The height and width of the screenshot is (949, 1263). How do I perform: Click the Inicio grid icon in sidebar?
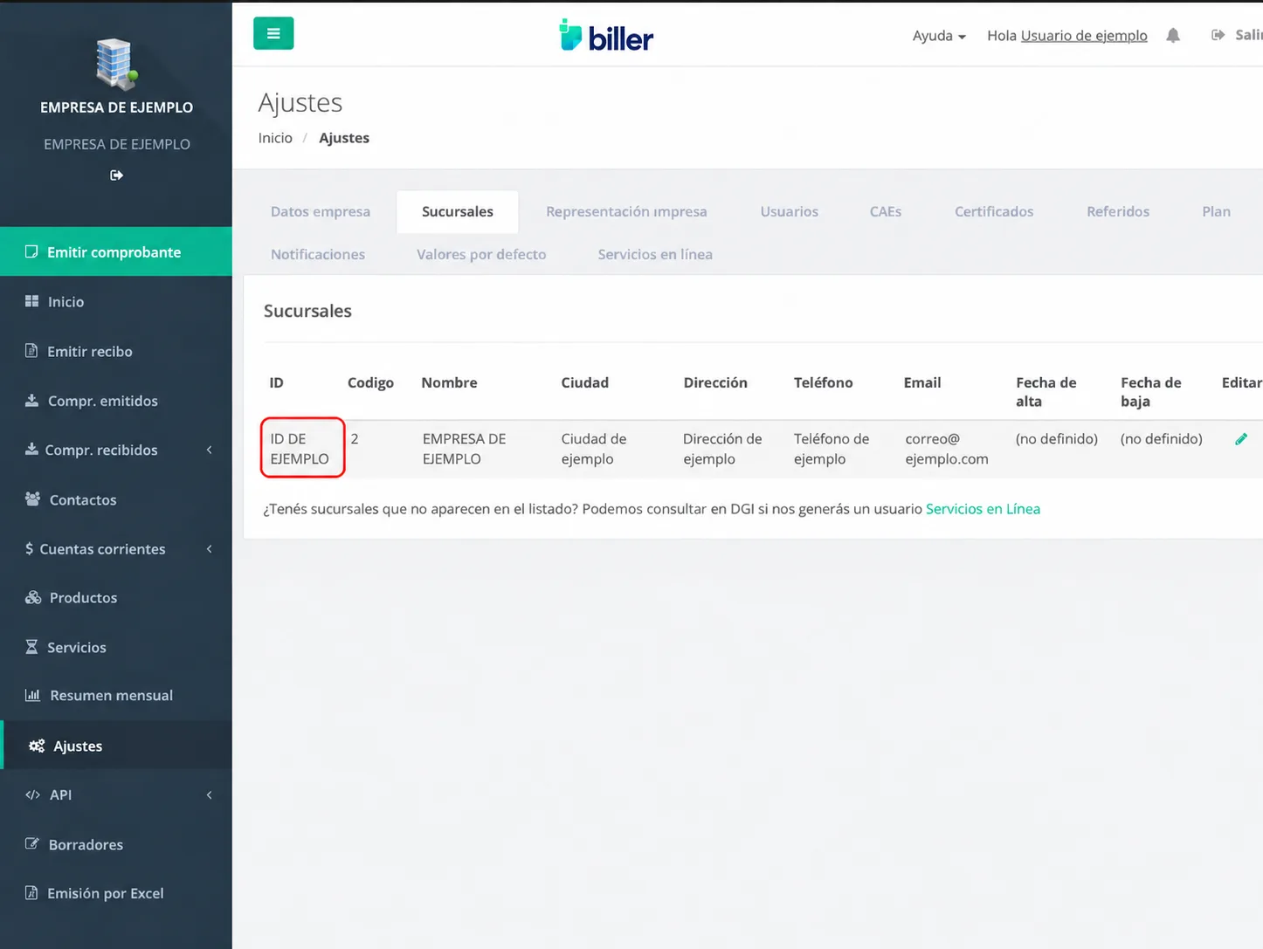[31, 301]
